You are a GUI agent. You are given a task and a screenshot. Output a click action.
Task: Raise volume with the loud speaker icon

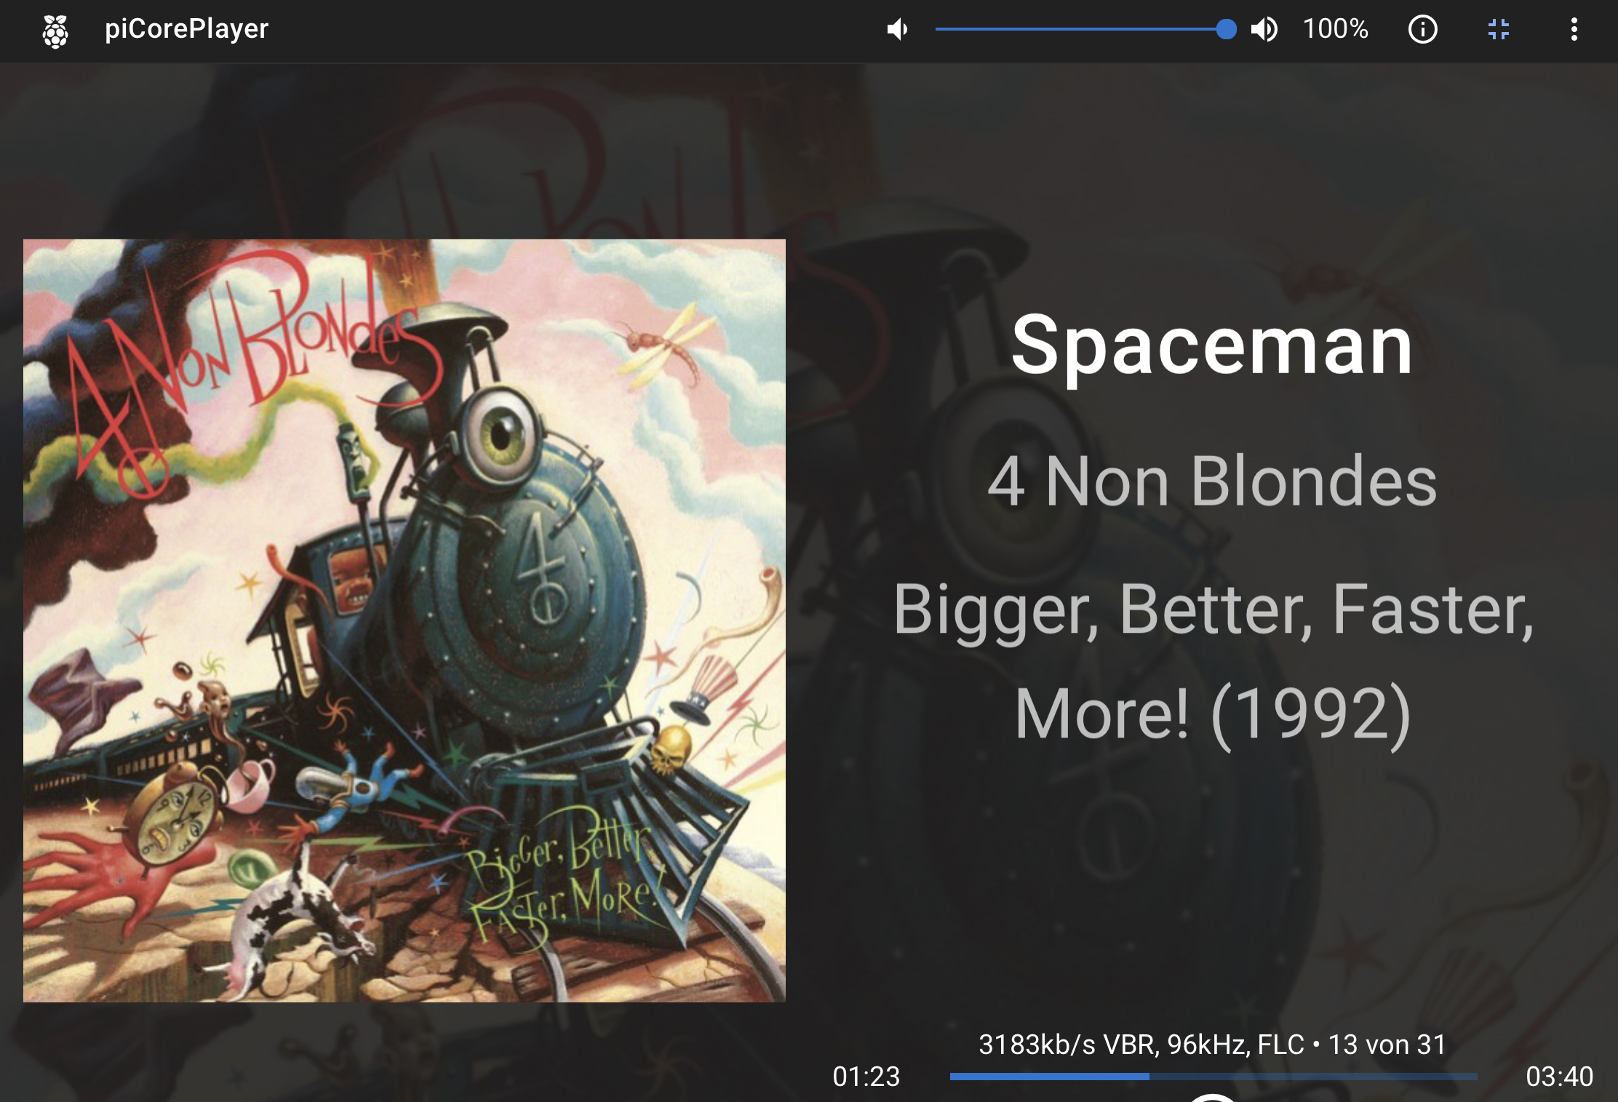[x=1264, y=29]
